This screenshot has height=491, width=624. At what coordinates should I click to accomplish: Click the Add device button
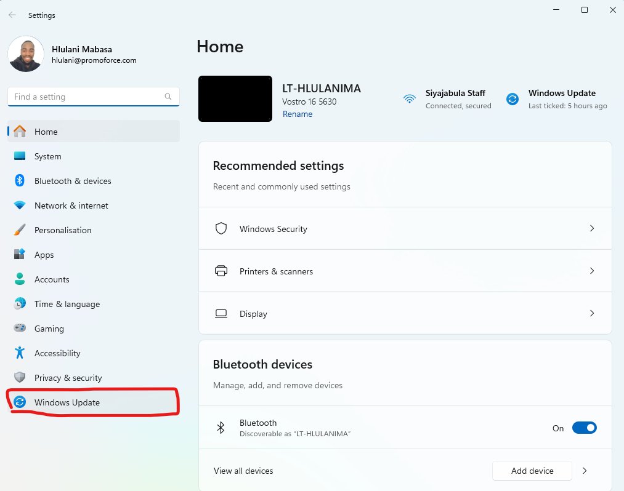click(x=532, y=471)
